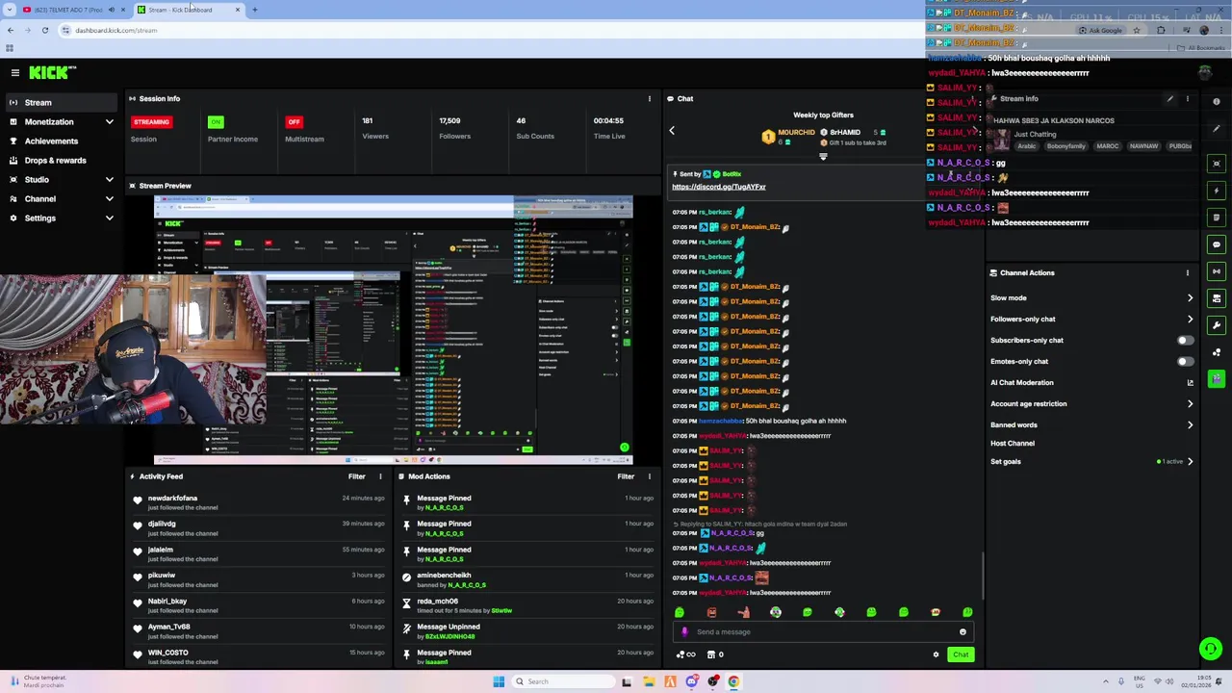Viewport: 1232px width, 693px height.
Task: Open Achievements in the left sidebar
Action: tap(61, 141)
